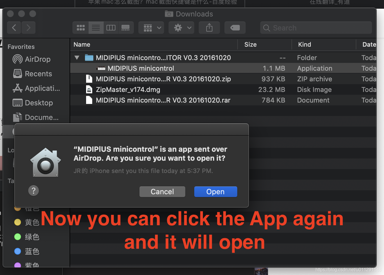The image size is (384, 275).
Task: Click the "Folder" kind cell
Action: coord(307,58)
